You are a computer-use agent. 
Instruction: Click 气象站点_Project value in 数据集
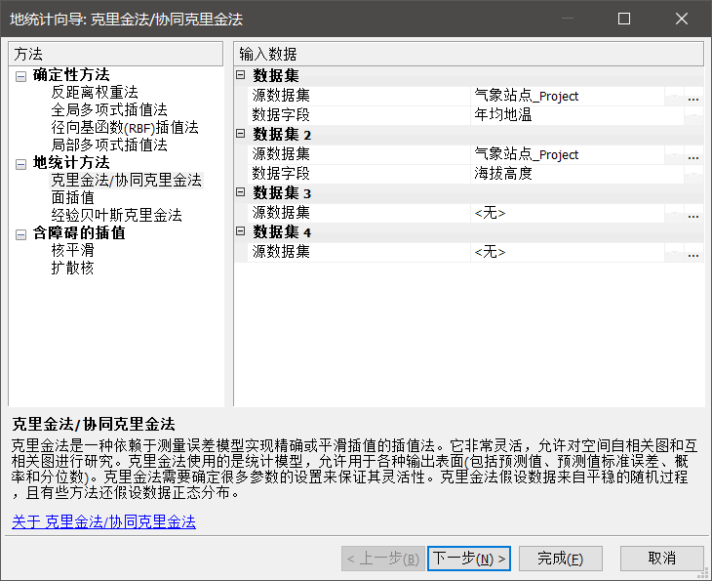[x=568, y=97]
